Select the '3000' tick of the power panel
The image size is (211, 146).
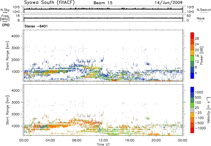point(15,48)
